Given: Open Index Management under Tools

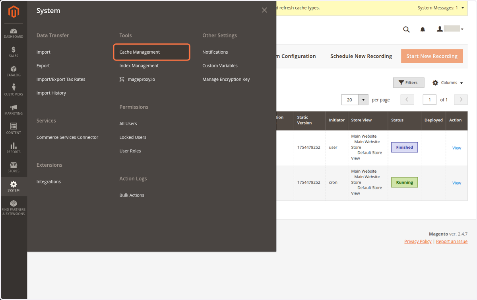Looking at the screenshot, I should pyautogui.click(x=139, y=66).
